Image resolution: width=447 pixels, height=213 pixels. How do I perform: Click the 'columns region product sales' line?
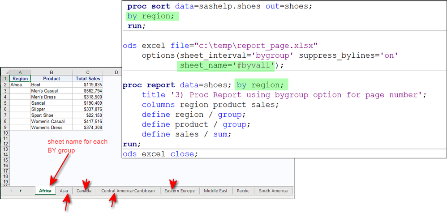(210, 105)
